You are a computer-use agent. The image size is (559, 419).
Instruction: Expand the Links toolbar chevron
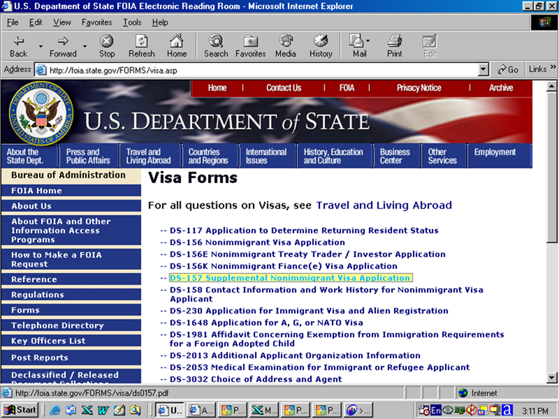pos(553,67)
